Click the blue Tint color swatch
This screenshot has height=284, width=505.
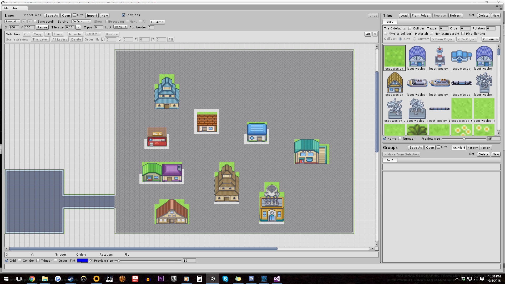(82, 261)
